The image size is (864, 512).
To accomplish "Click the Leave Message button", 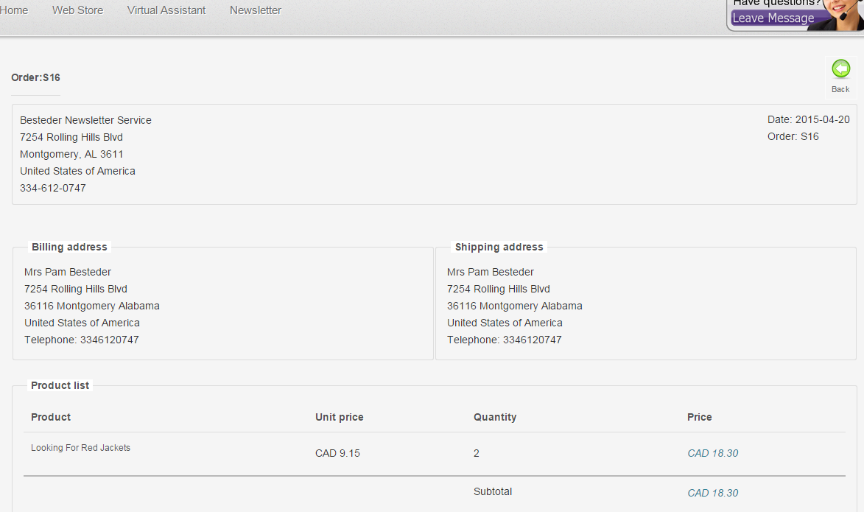I will pos(773,18).
